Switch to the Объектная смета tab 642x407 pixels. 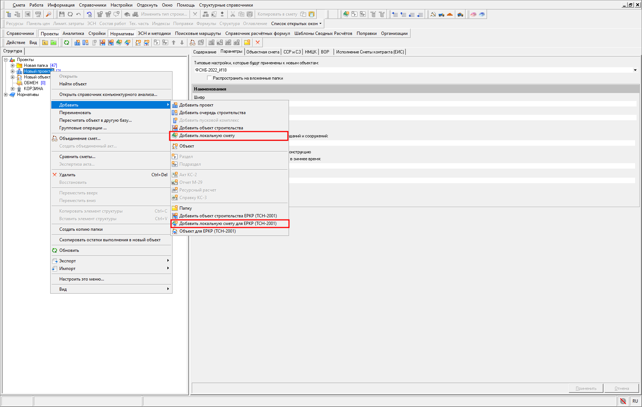[x=262, y=52]
